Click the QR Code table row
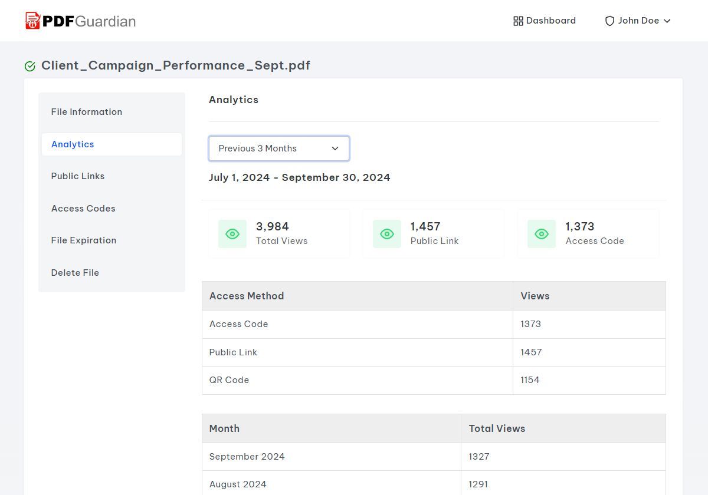 [x=434, y=380]
